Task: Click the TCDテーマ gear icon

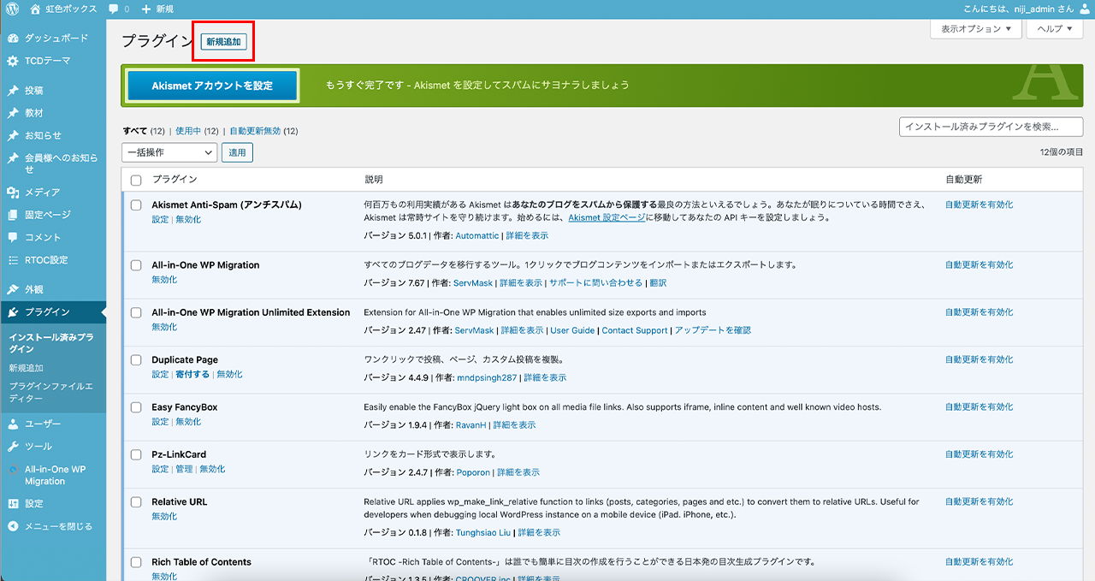Action: pos(13,62)
